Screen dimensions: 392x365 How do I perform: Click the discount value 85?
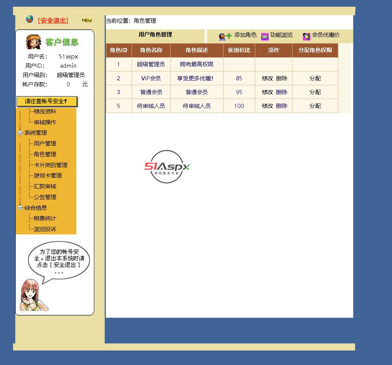239,79
